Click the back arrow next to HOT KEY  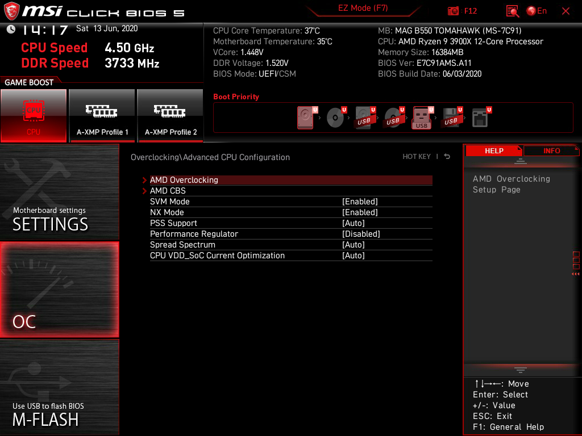point(447,157)
